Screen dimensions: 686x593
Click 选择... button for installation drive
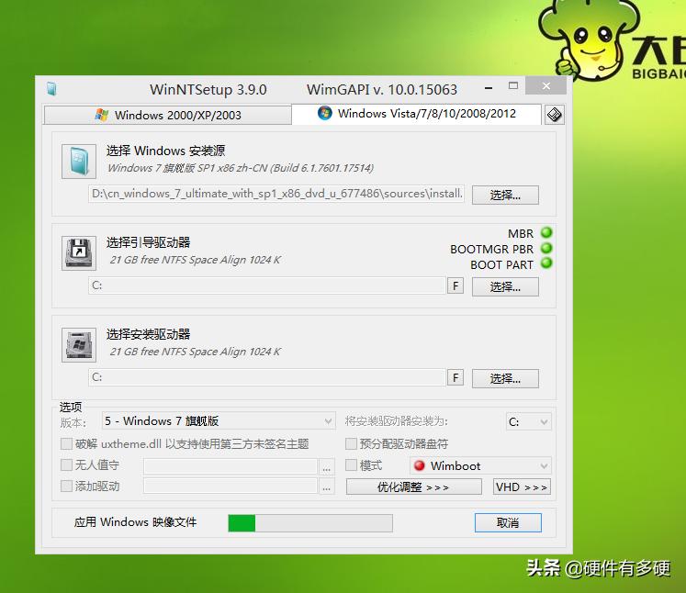pos(505,379)
